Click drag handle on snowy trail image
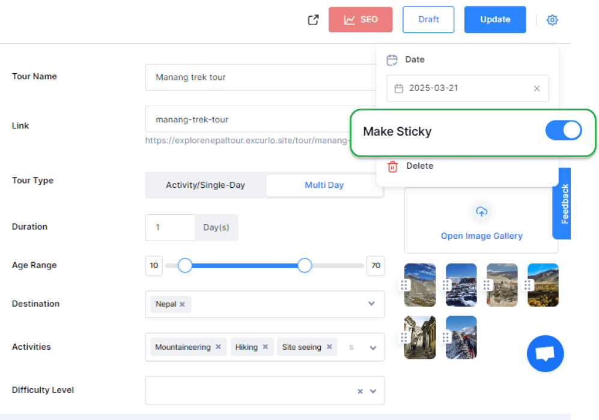599x420 pixels. pyautogui.click(x=445, y=337)
